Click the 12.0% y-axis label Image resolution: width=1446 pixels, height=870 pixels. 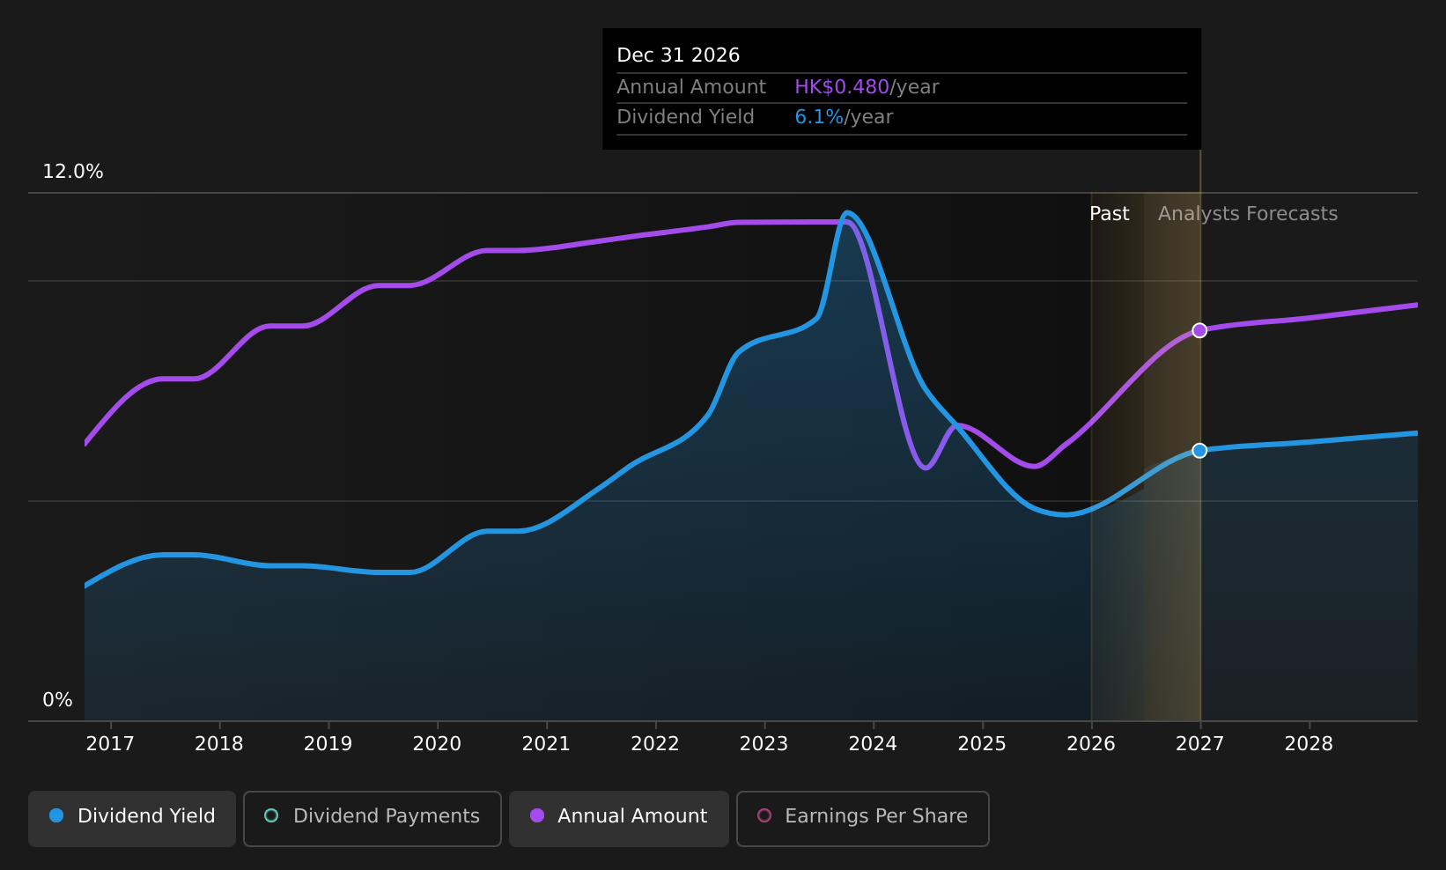(x=73, y=172)
